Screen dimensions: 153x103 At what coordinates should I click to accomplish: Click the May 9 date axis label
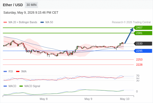click(88, 99)
